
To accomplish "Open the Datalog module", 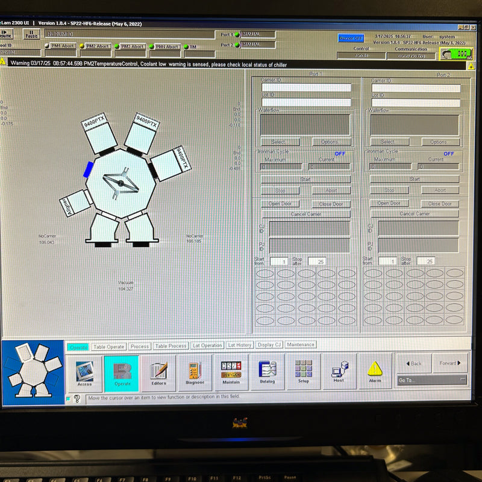I will (x=268, y=373).
